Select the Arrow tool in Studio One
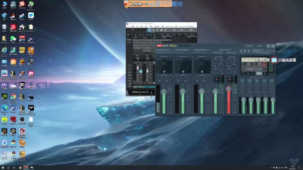The image size is (303, 170). [x=149, y=30]
